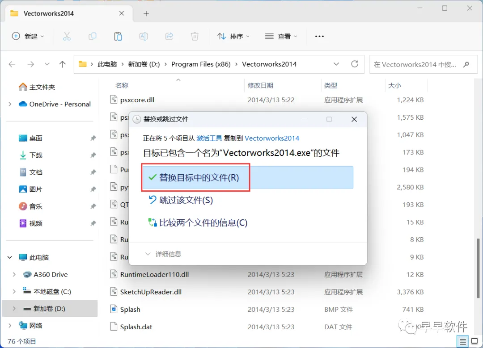Click 此电脑 in the breadcrumb path
Screen dimensions: 483x348
click(x=107, y=64)
